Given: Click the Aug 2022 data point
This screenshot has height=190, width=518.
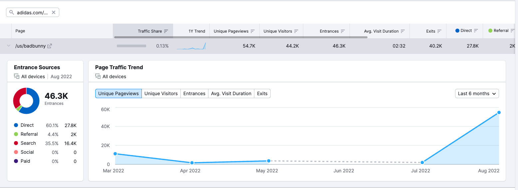Looking at the screenshot, I should click(499, 112).
